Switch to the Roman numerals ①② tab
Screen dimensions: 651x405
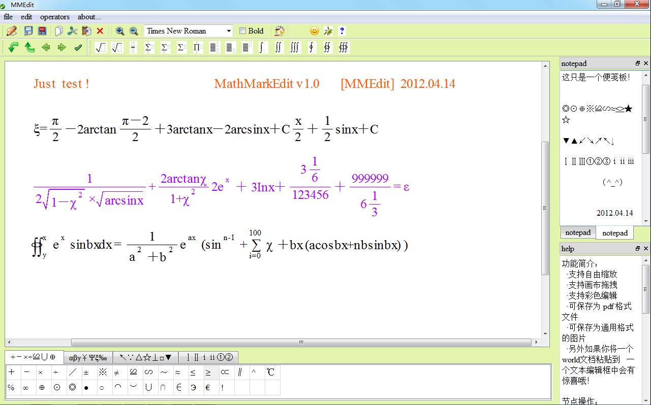click(209, 357)
